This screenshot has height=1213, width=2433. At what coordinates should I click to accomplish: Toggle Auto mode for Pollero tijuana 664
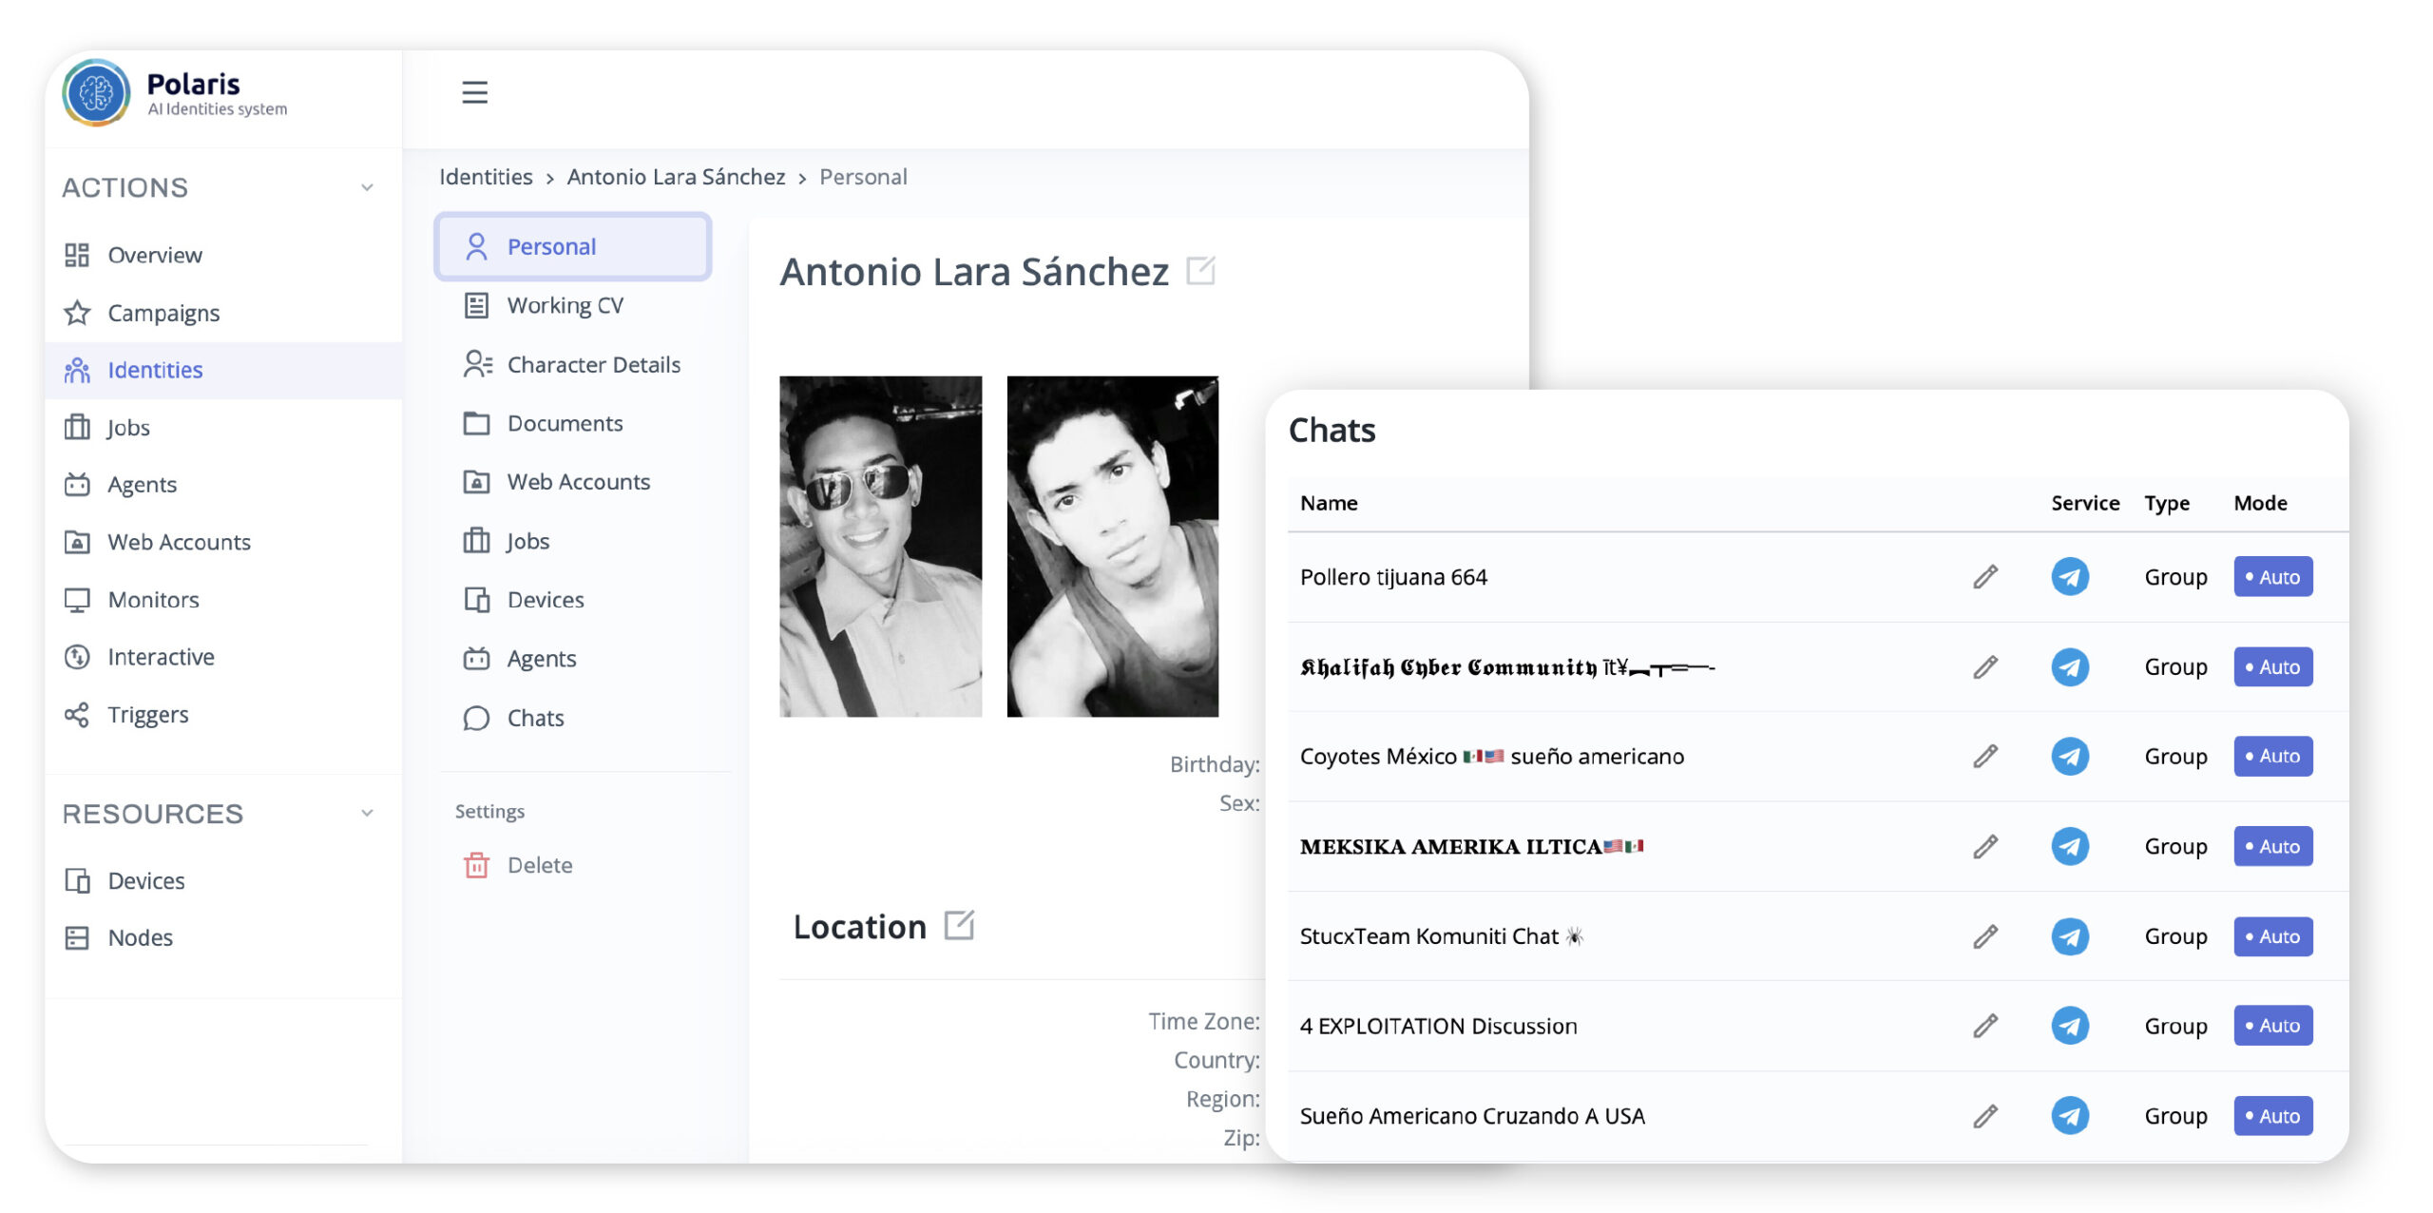point(2272,577)
